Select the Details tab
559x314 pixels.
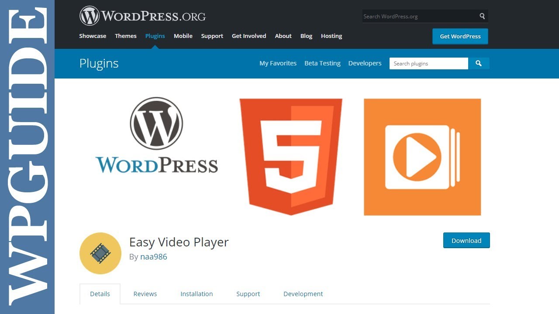coord(100,294)
